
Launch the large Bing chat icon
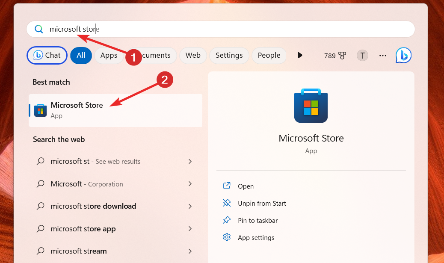(403, 55)
